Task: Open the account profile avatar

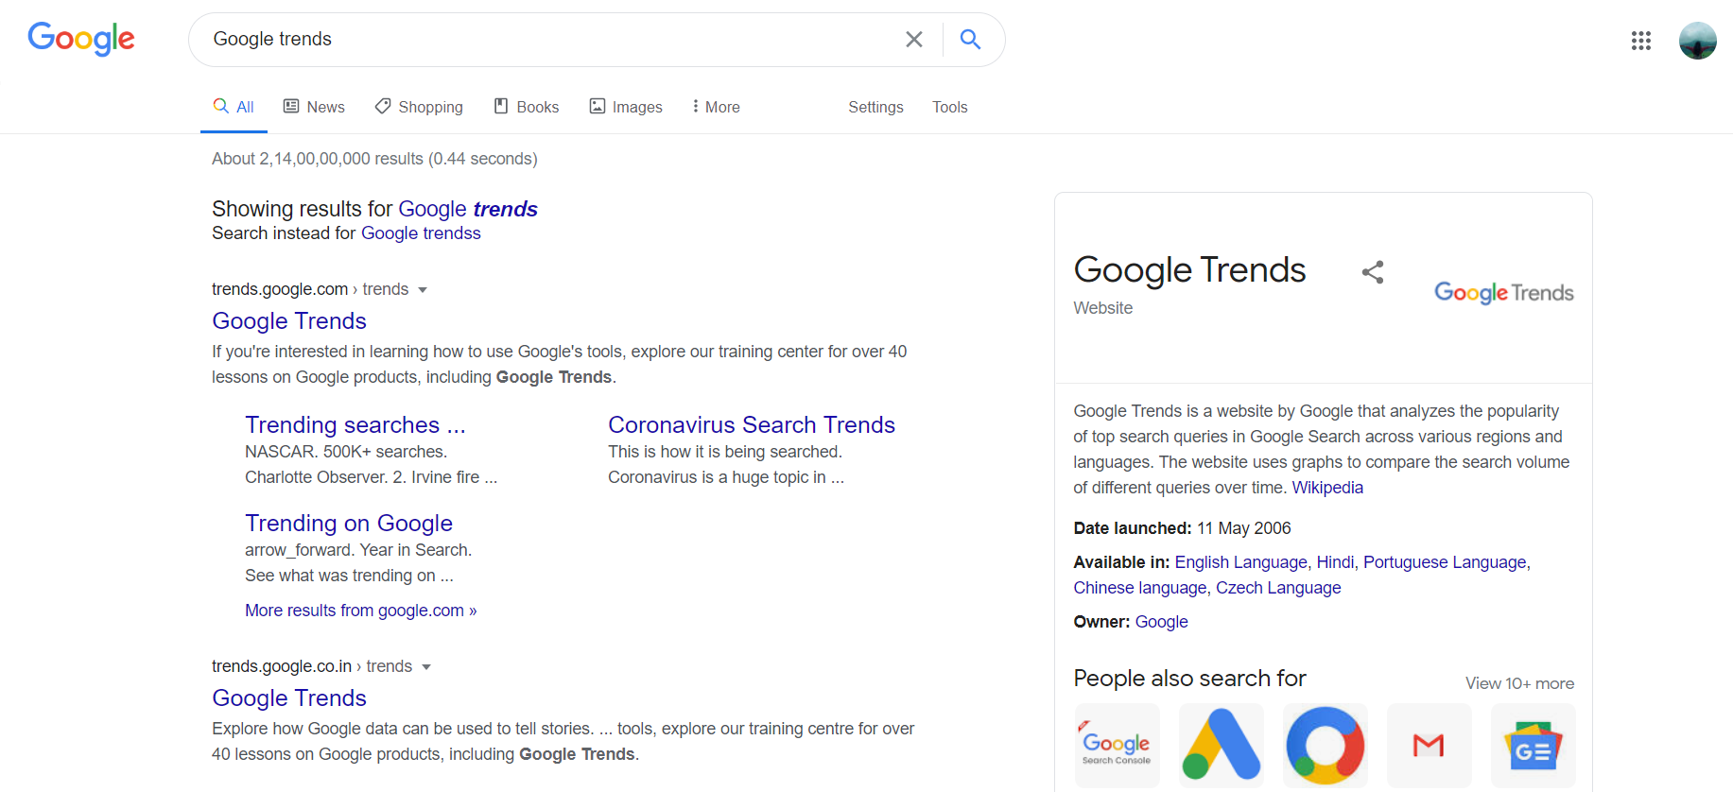Action: tap(1697, 41)
